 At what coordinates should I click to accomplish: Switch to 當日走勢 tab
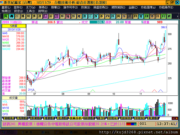[9, 118]
